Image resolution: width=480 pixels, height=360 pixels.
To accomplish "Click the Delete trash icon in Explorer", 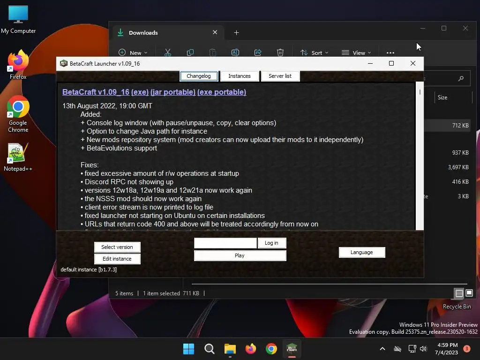I will tap(280, 52).
